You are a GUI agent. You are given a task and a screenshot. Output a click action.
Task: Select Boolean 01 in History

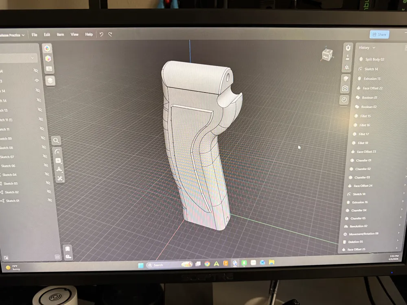(x=366, y=98)
